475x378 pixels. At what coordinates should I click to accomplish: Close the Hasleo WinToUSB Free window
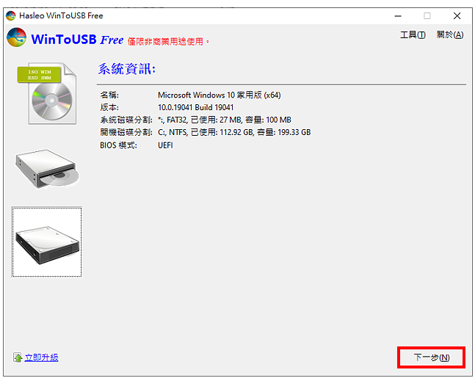click(x=457, y=15)
